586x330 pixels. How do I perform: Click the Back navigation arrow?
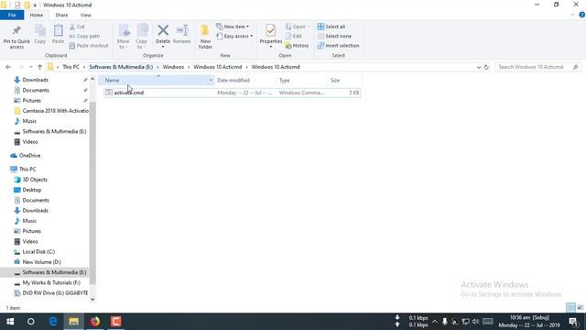pos(8,67)
